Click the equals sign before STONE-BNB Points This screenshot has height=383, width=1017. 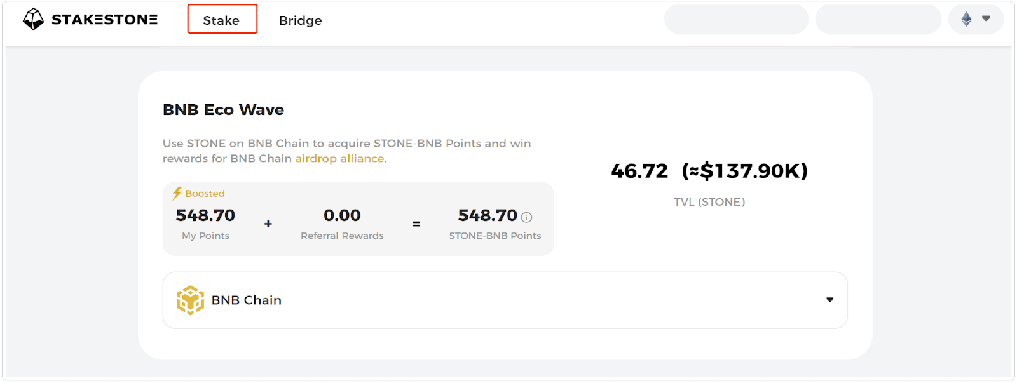(416, 224)
